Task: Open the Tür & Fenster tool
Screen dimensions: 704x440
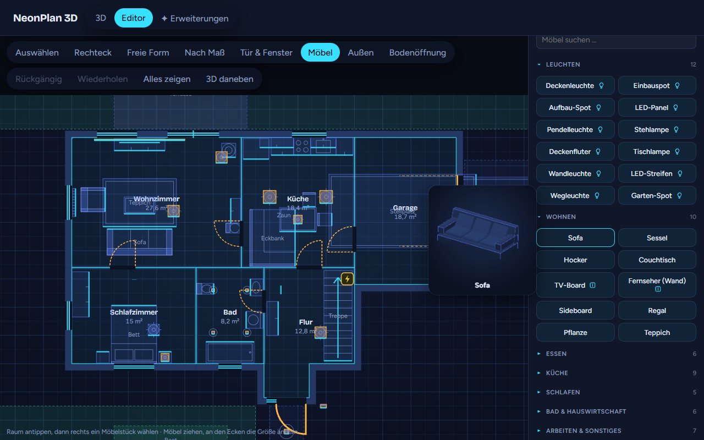Action: (266, 52)
